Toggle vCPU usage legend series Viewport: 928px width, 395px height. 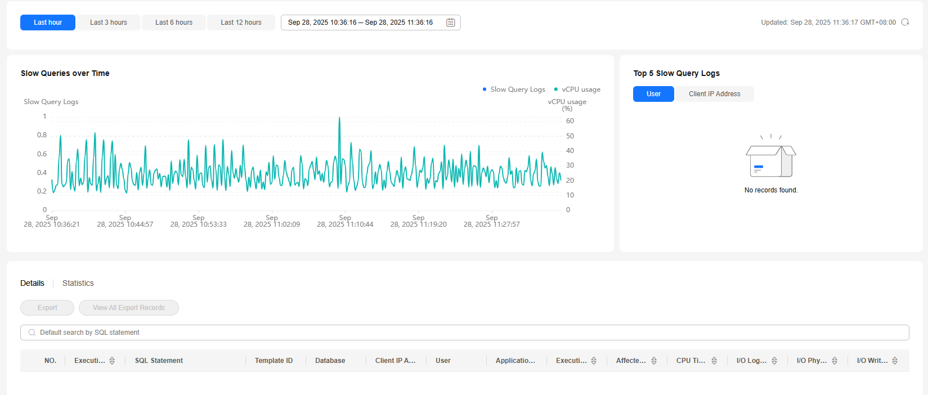[x=577, y=89]
